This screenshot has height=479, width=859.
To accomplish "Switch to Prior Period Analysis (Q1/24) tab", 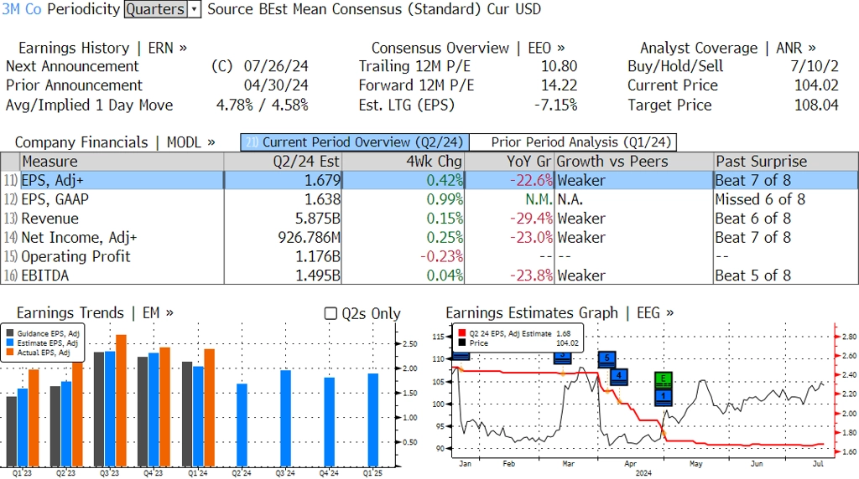I will 573,142.
